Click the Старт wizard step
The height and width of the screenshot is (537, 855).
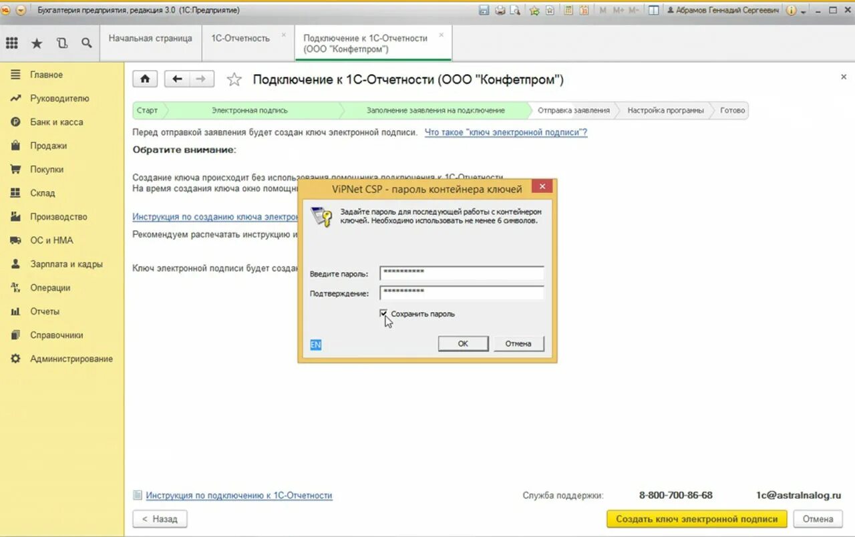148,110
